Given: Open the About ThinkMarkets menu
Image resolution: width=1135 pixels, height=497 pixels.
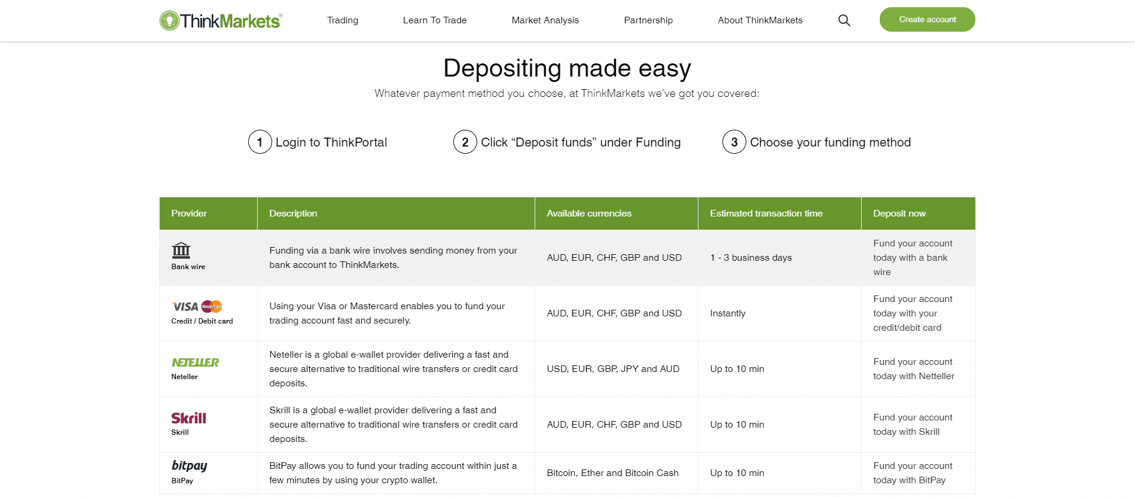Looking at the screenshot, I should 760,20.
